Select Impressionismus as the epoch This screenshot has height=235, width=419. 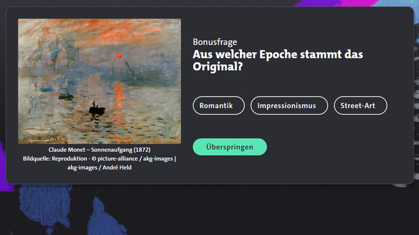[x=289, y=106]
